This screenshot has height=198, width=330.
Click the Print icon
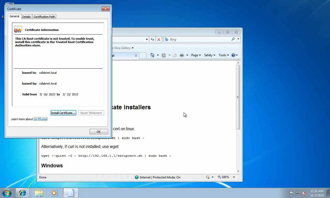182,55
